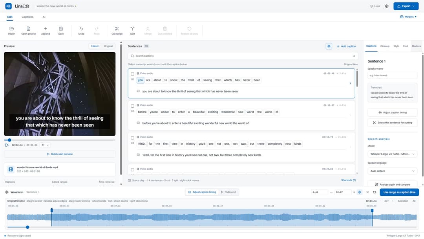Viewport: 424px width, 239px height.
Task: Click the waveform selection start handle
Action: pyautogui.click(x=52, y=210)
